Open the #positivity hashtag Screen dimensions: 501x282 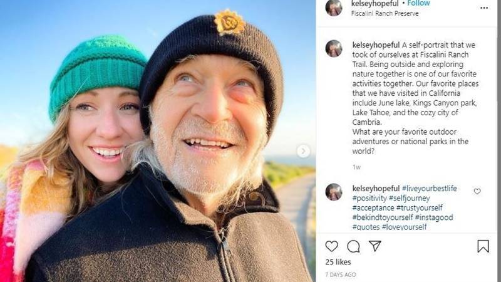click(370, 198)
